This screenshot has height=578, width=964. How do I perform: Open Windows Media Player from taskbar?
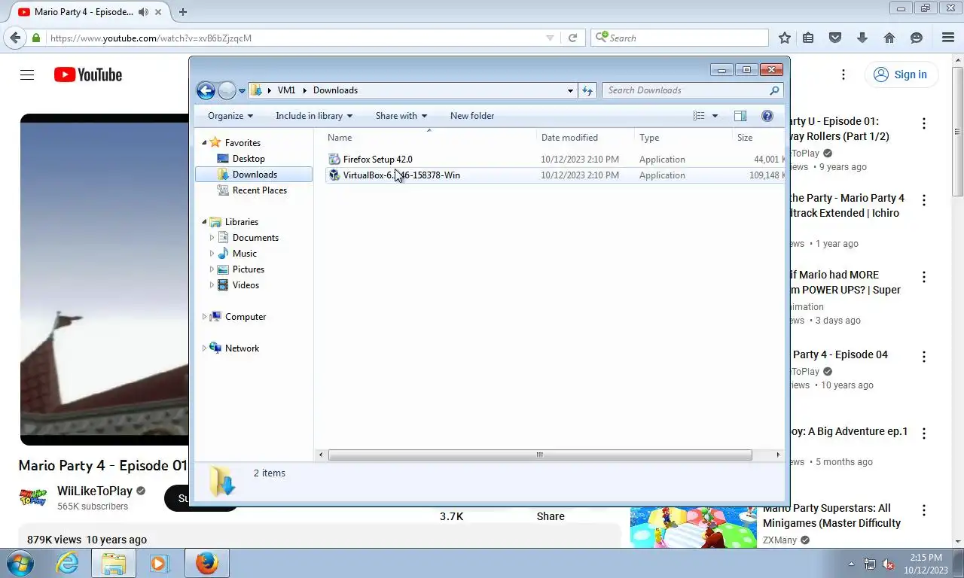tap(159, 563)
